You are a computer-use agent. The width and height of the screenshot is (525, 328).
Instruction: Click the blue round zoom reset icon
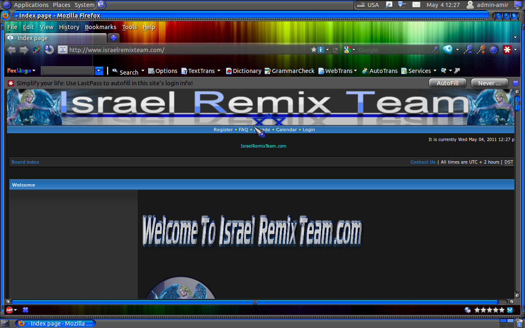pyautogui.click(x=494, y=50)
